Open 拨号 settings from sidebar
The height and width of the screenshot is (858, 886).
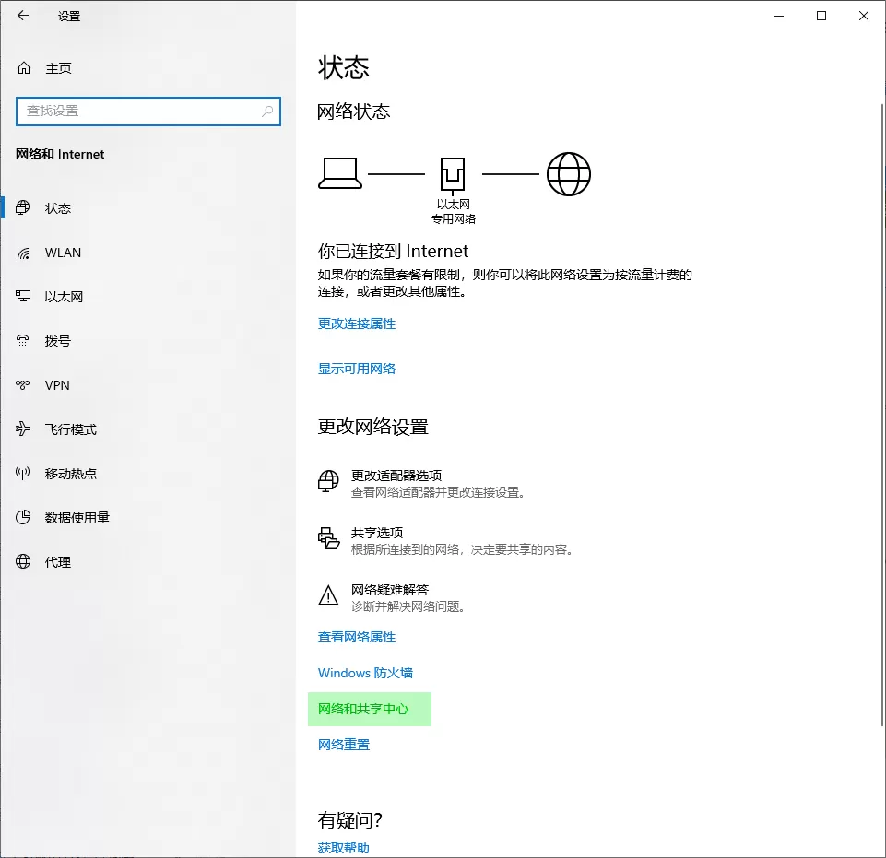tap(22, 340)
